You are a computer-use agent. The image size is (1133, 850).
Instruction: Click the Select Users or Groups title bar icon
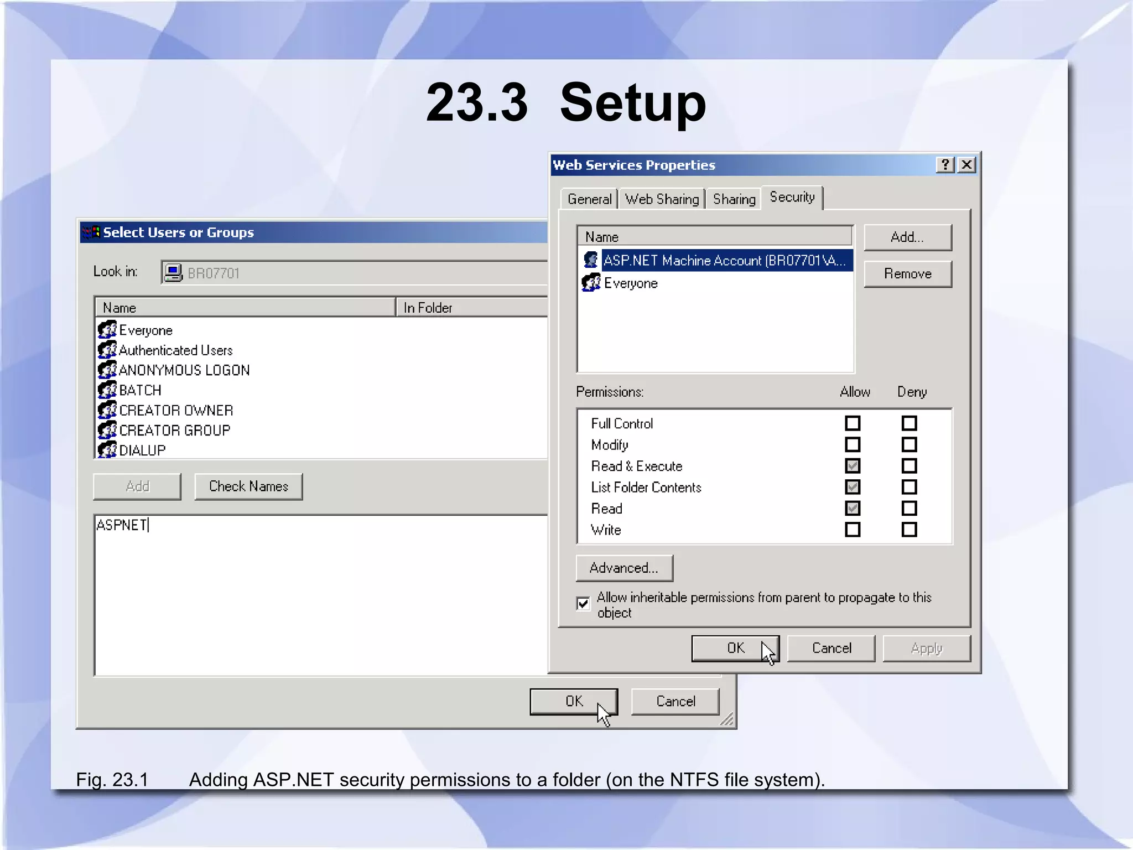[x=91, y=232]
